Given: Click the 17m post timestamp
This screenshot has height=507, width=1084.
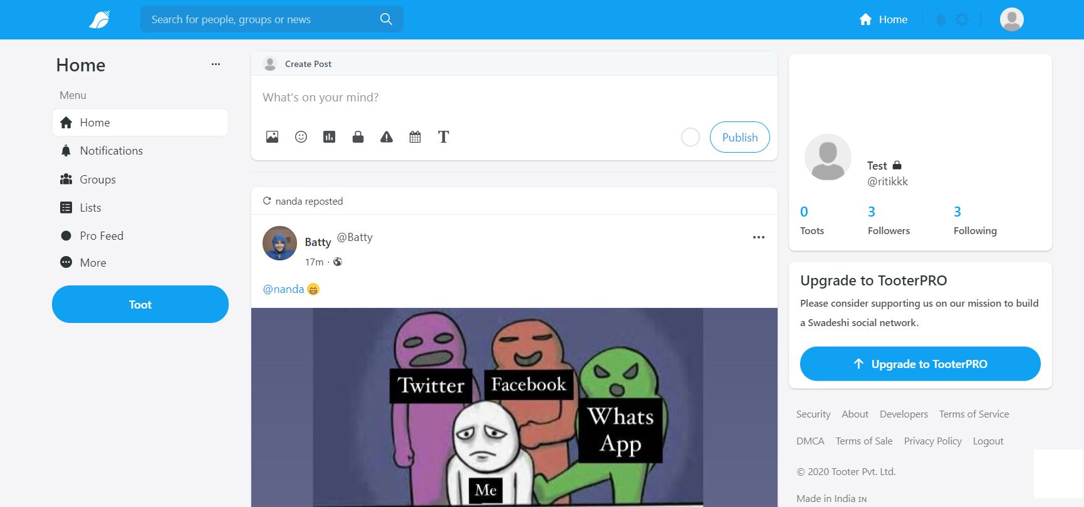Looking at the screenshot, I should coord(314,262).
